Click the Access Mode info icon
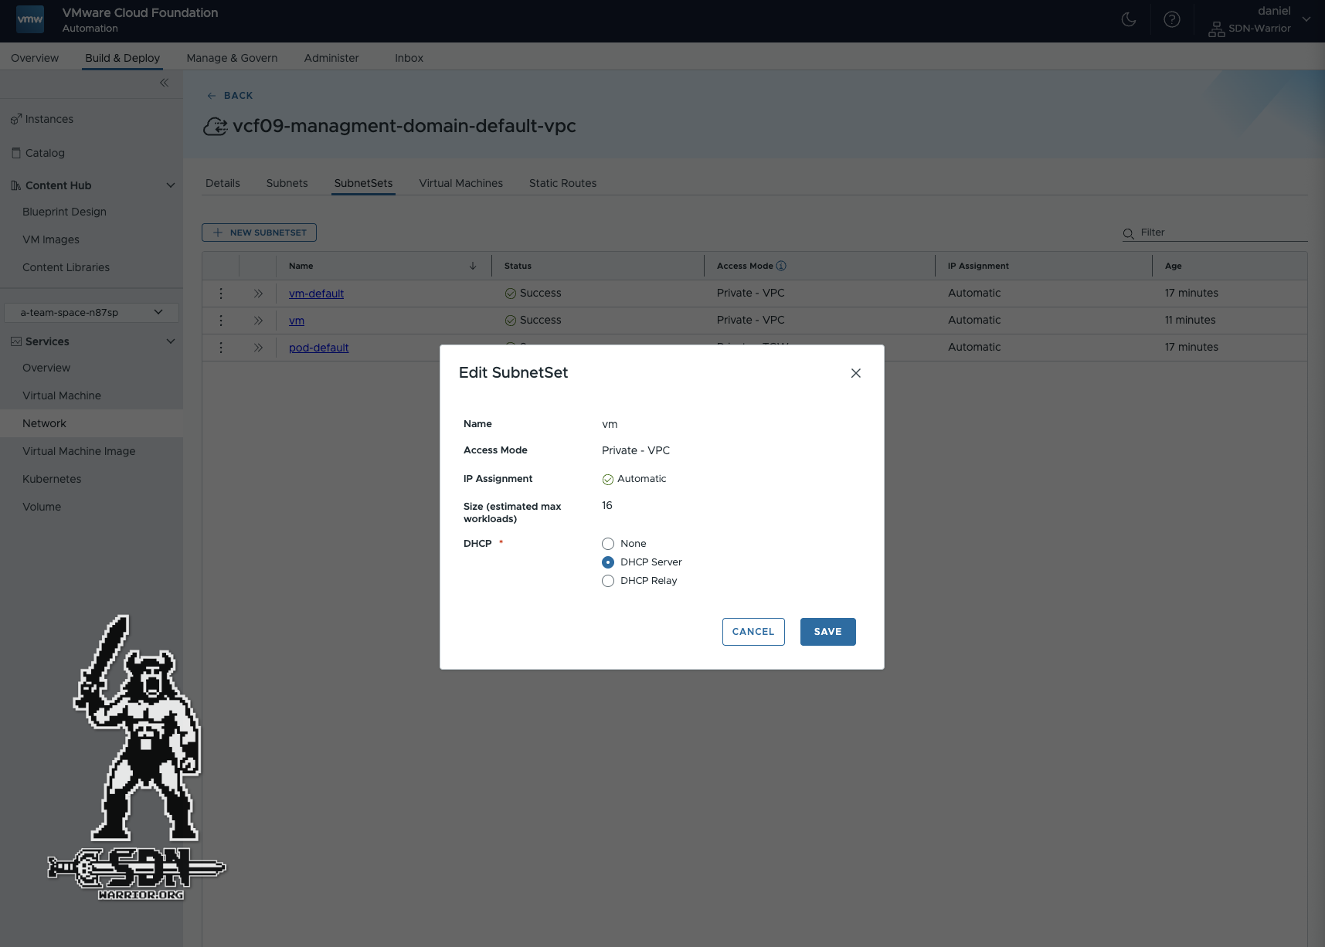The height and width of the screenshot is (947, 1325). tap(781, 266)
